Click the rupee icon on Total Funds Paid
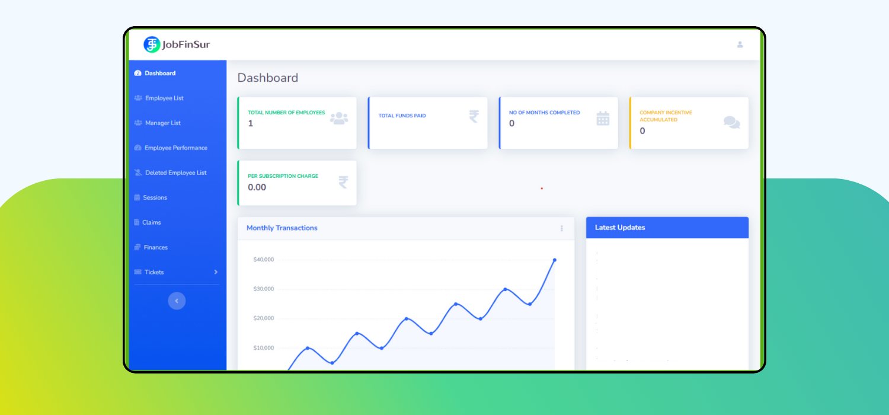 (x=474, y=116)
